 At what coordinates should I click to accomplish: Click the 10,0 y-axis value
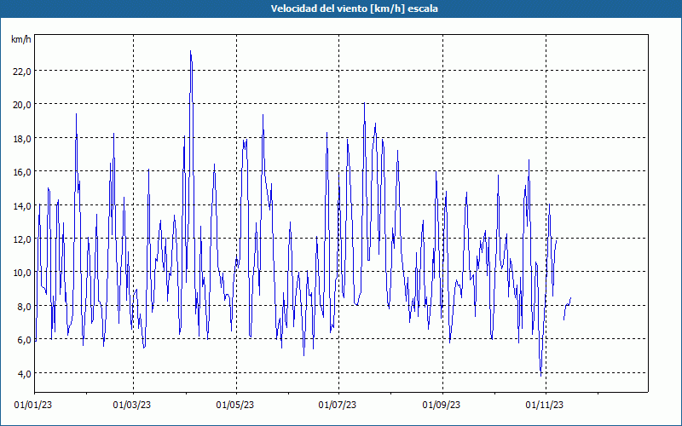point(22,273)
